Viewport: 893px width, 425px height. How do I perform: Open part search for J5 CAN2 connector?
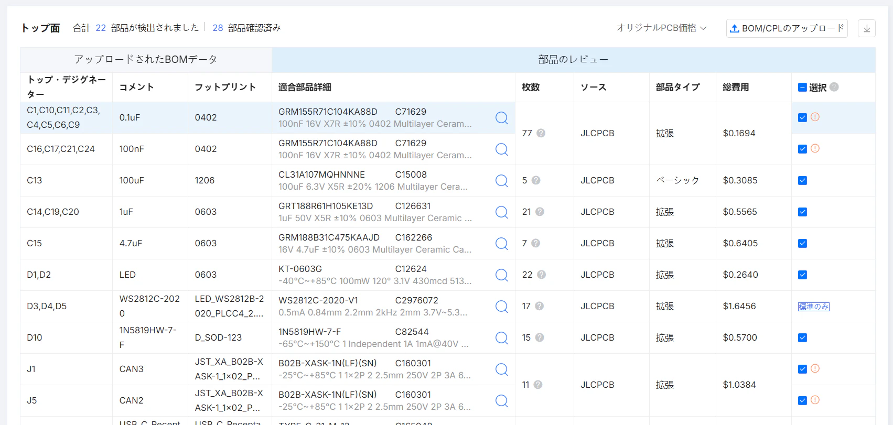[x=502, y=401]
